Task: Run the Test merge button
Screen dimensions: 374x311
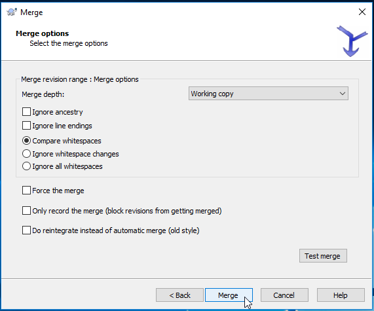Action: tap(323, 256)
